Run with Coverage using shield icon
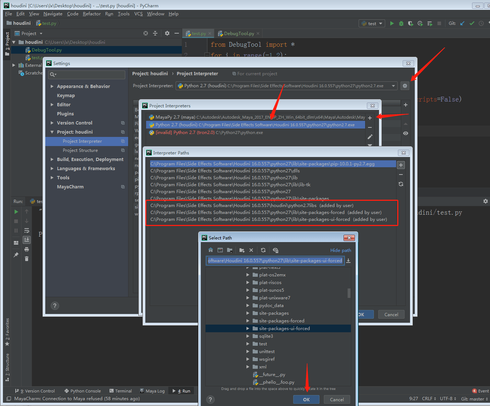The width and height of the screenshot is (490, 406). [410, 23]
